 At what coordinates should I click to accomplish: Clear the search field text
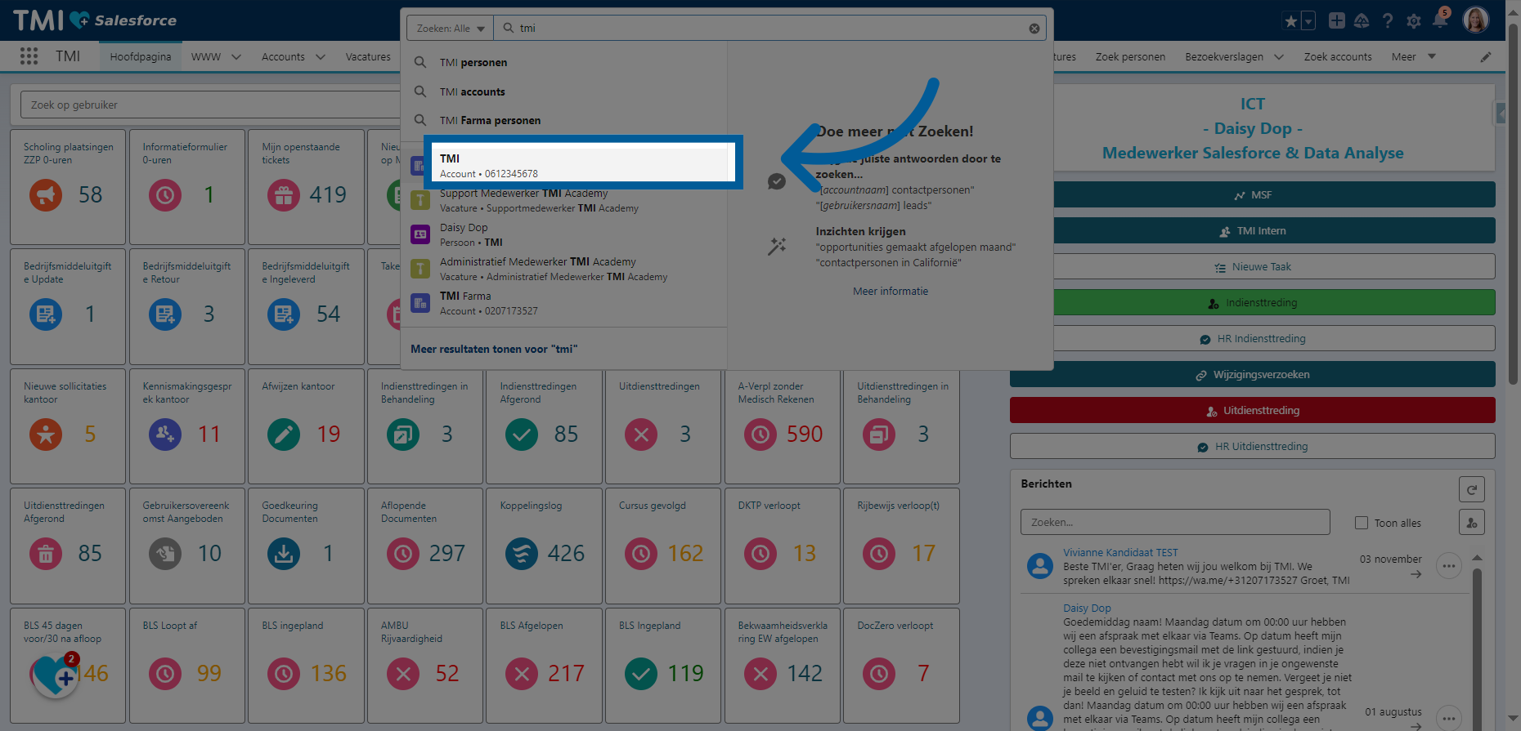pyautogui.click(x=1034, y=29)
